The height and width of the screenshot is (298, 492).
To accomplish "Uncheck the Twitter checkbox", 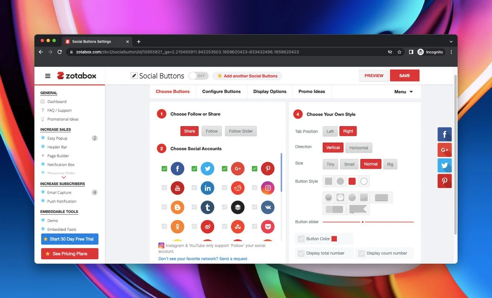I will [194, 168].
